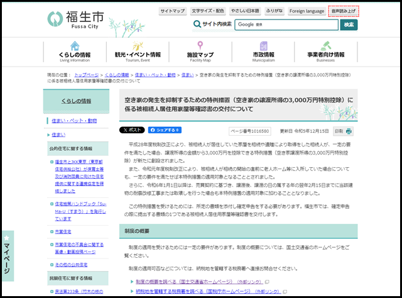Open くらしの情報 main menu

pos(75,52)
